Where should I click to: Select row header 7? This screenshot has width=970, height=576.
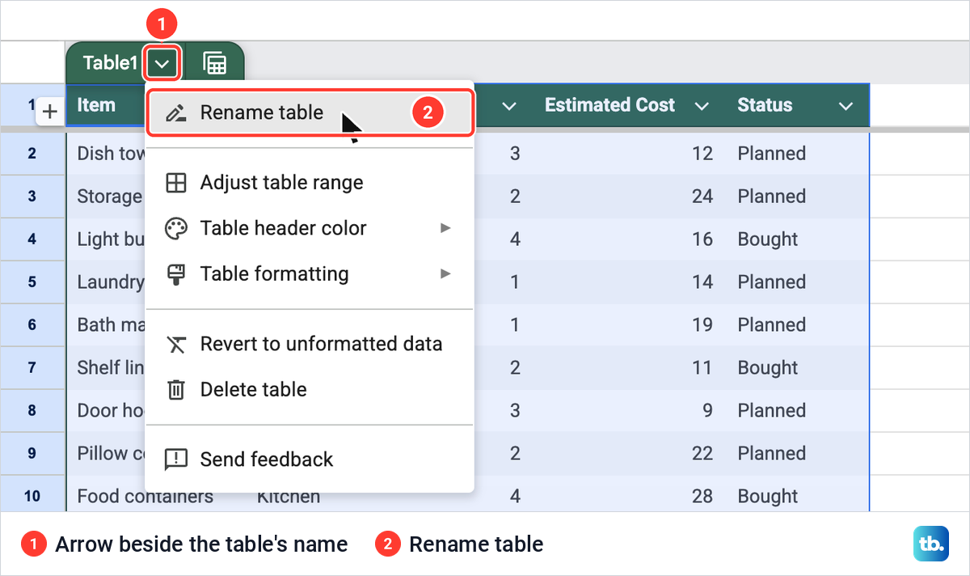(32, 367)
